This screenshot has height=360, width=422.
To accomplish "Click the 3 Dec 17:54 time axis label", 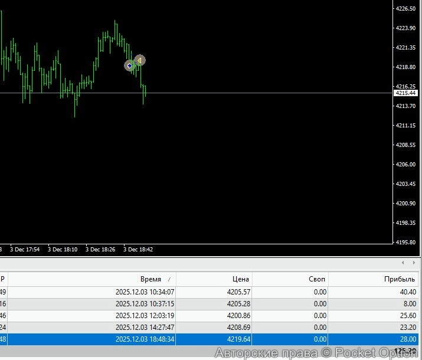I will [x=25, y=250].
